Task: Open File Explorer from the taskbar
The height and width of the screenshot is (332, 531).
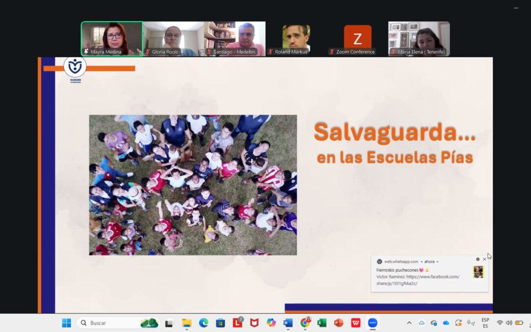Action: tap(187, 323)
